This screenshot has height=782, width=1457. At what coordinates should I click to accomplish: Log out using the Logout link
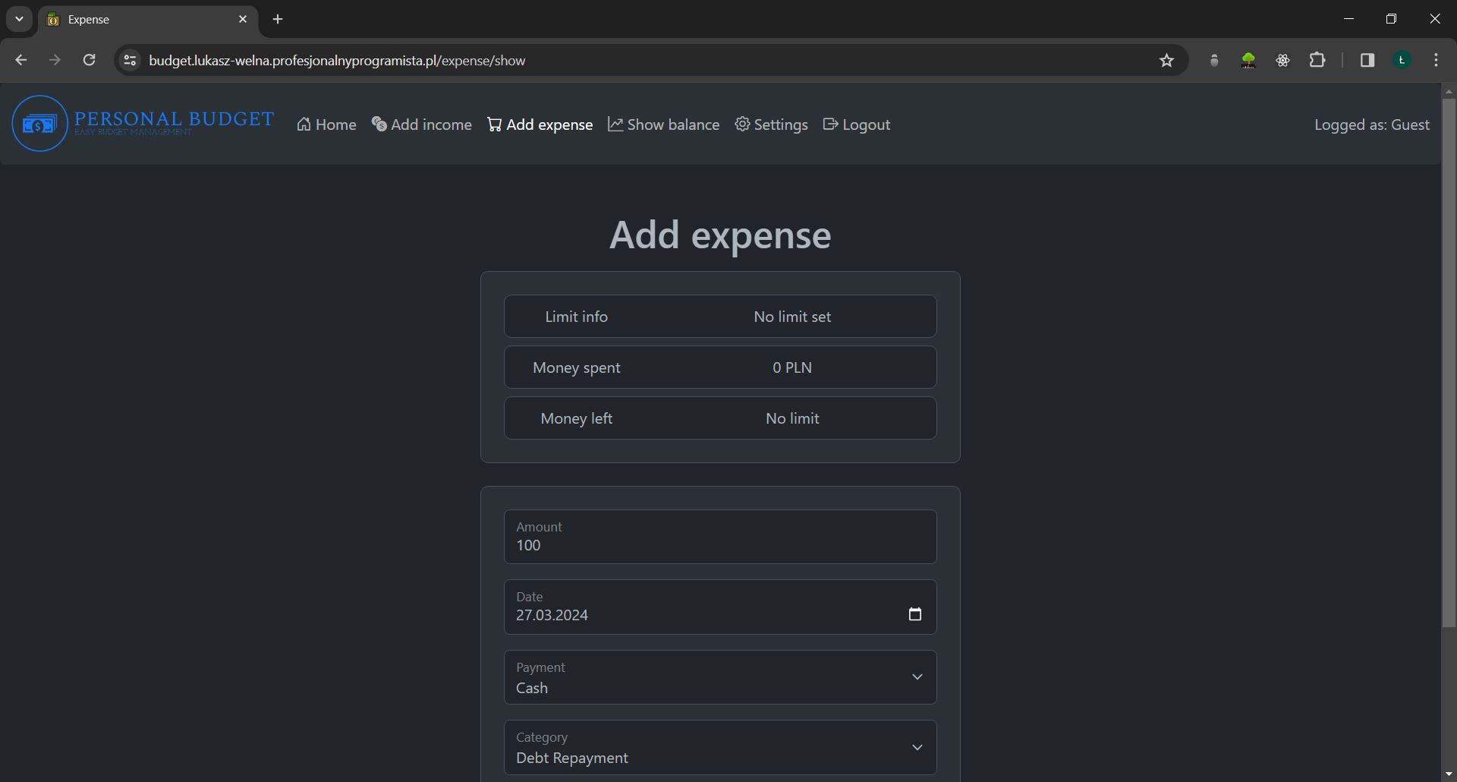pos(857,125)
